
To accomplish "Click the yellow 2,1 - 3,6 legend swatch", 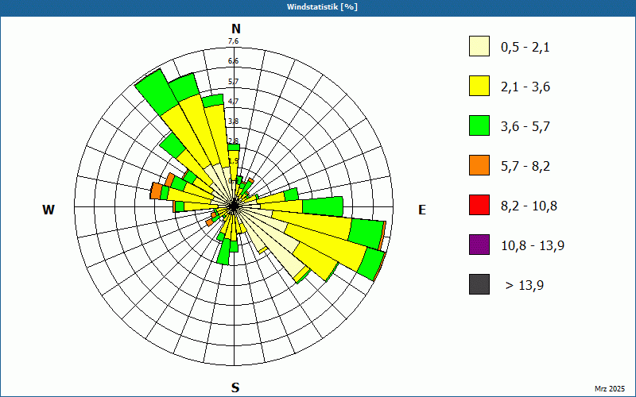I will tap(479, 86).
